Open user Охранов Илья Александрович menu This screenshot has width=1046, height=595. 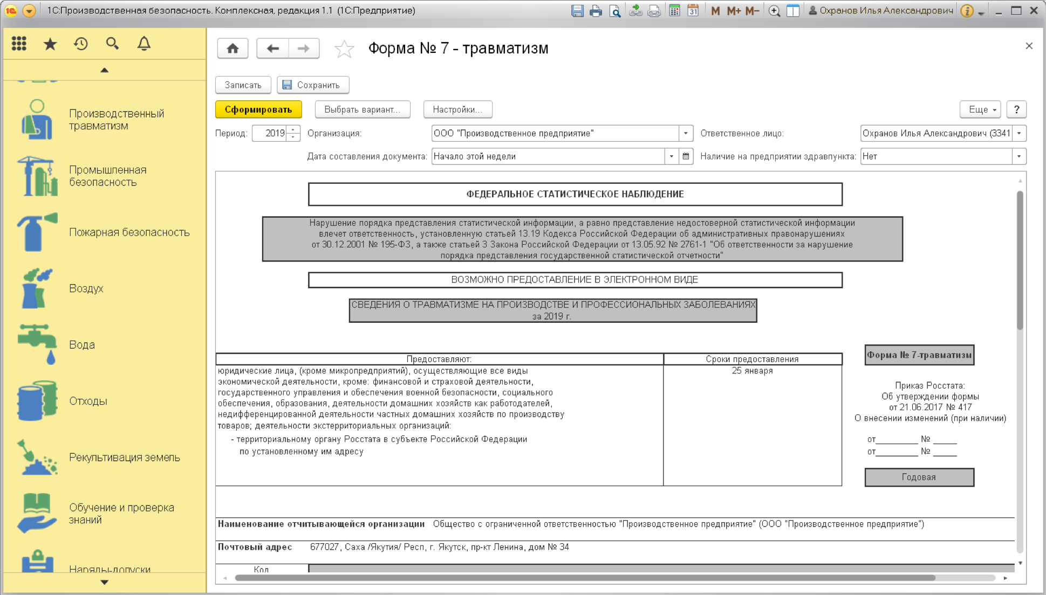(x=881, y=11)
